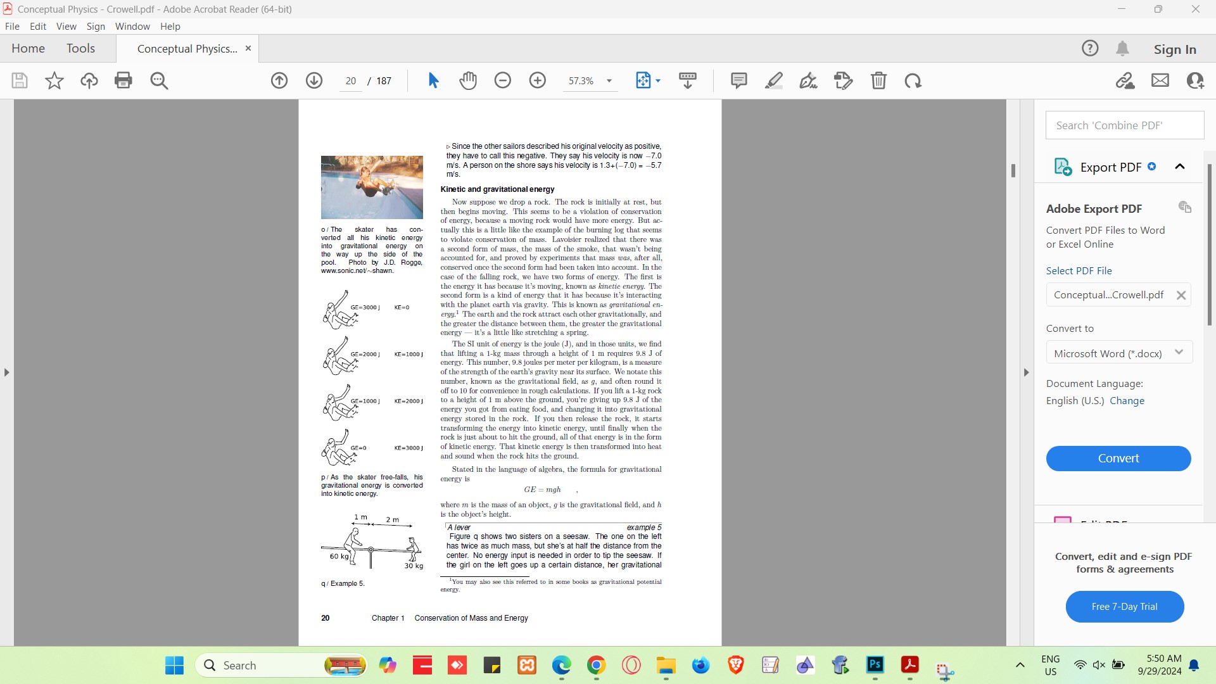This screenshot has height=684, width=1216.
Task: Click the Print file icon
Action: (123, 80)
